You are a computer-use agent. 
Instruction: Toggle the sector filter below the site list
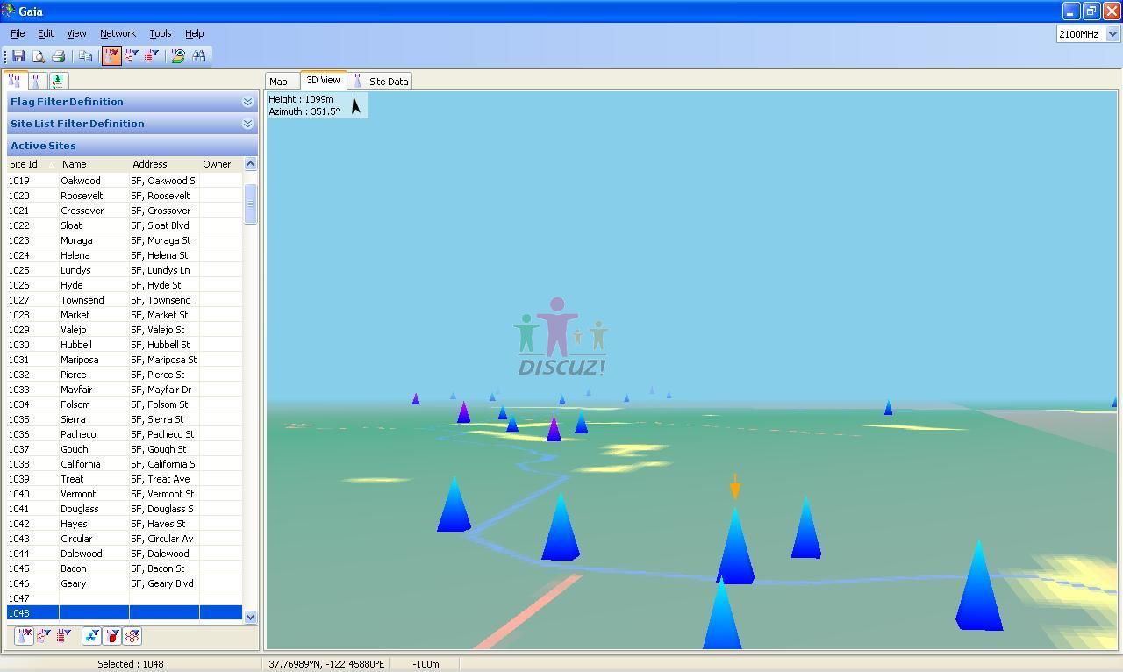[91, 636]
